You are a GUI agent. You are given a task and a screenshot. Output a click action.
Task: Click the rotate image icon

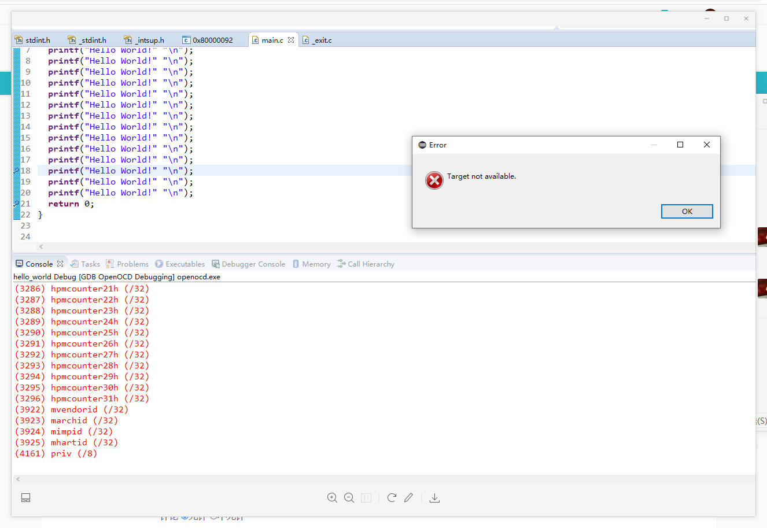392,498
